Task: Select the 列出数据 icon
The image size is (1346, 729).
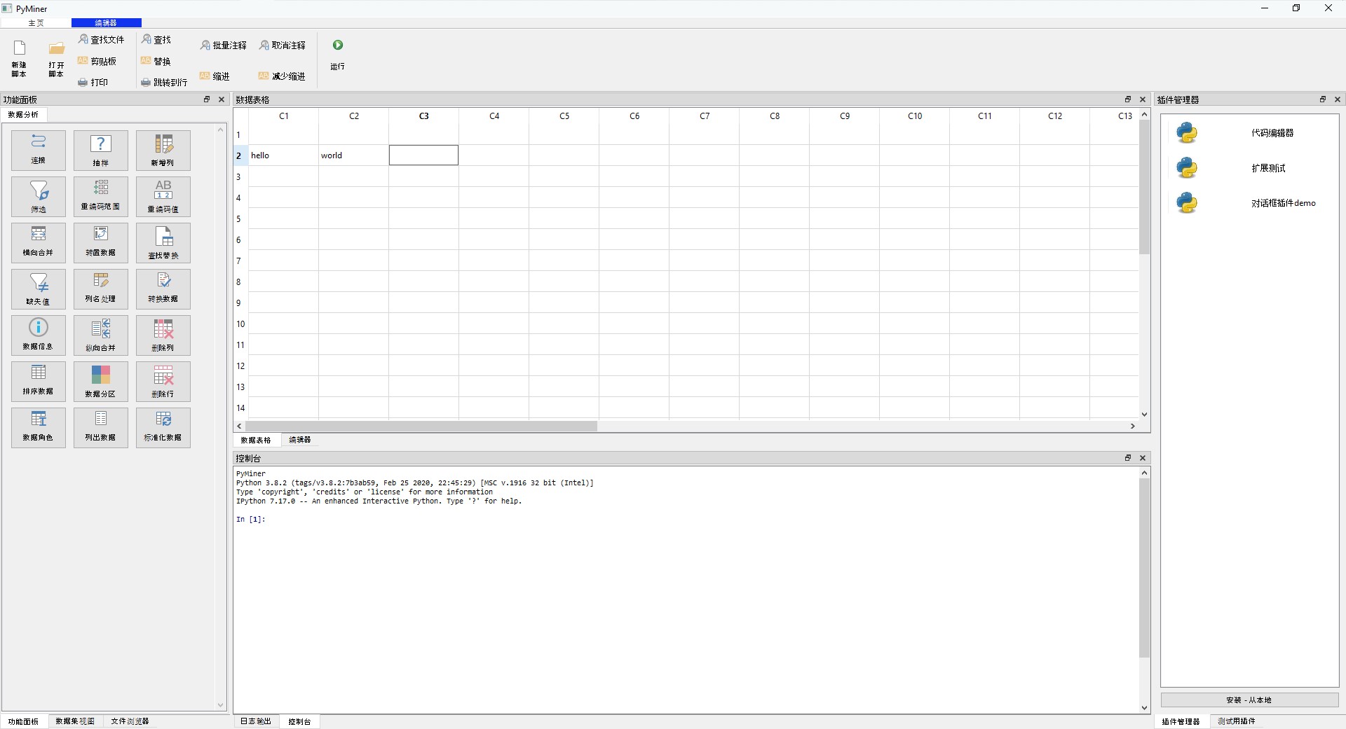Action: 101,427
